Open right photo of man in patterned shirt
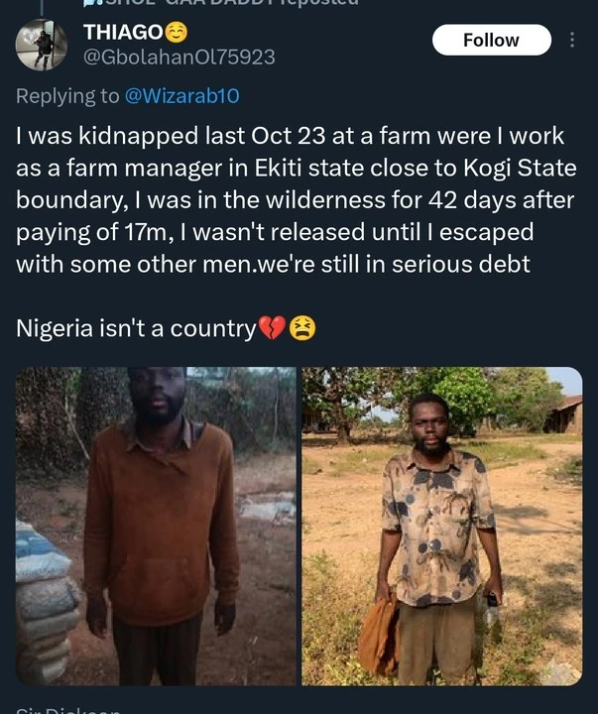The height and width of the screenshot is (714, 598). (441, 526)
